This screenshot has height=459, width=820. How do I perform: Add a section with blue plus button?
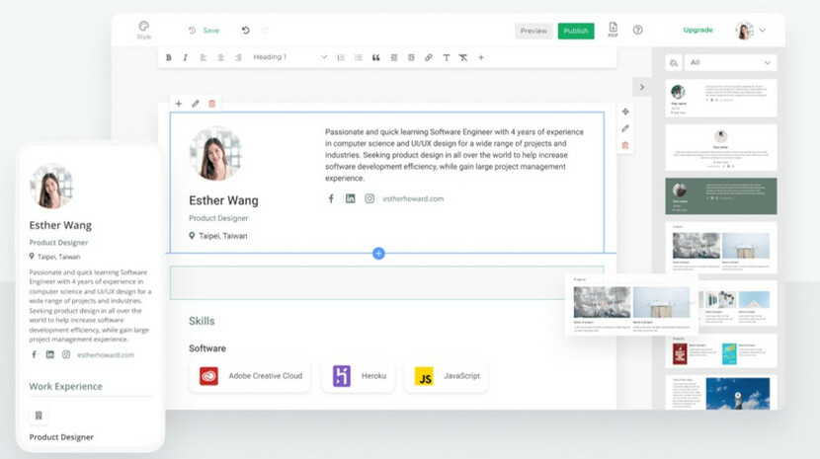pyautogui.click(x=378, y=254)
